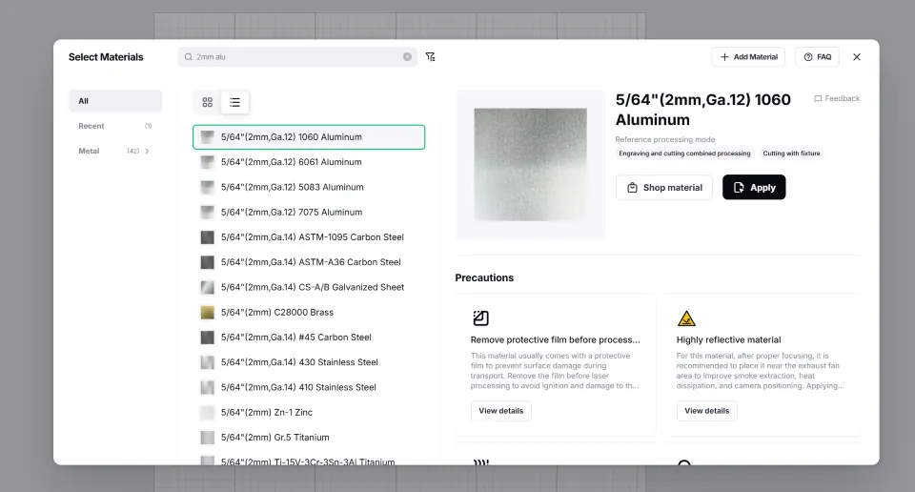Click the Feedback link
Screen dimensions: 915x492
pyautogui.click(x=837, y=98)
